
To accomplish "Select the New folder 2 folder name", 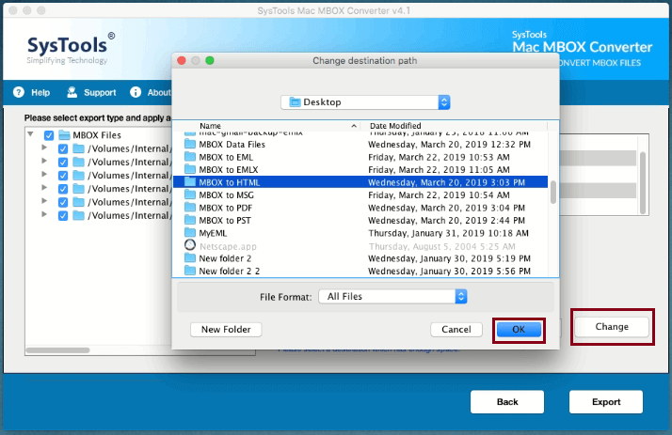I will [225, 258].
